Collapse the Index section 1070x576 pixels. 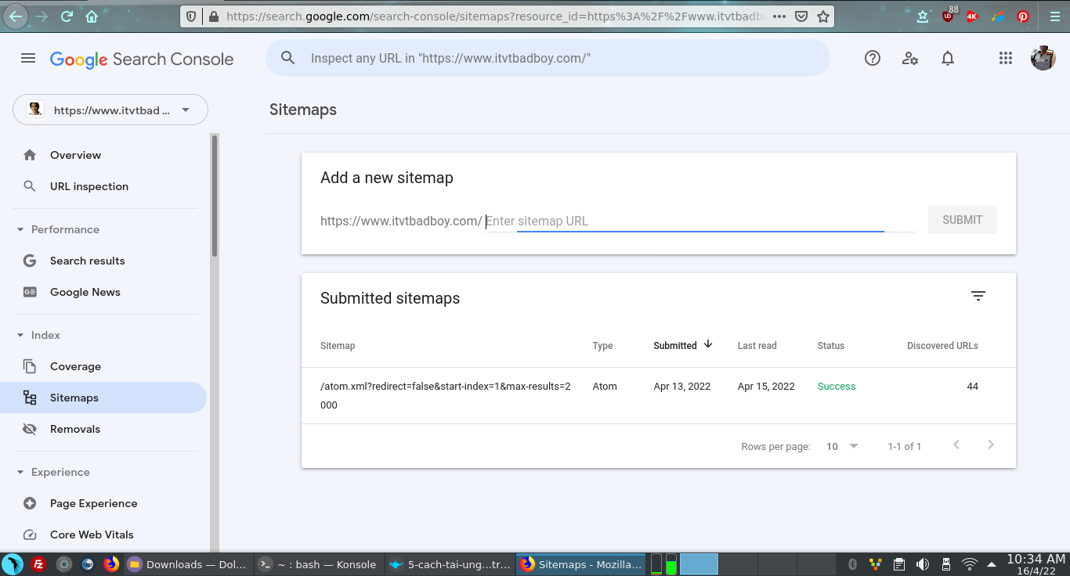coord(20,335)
